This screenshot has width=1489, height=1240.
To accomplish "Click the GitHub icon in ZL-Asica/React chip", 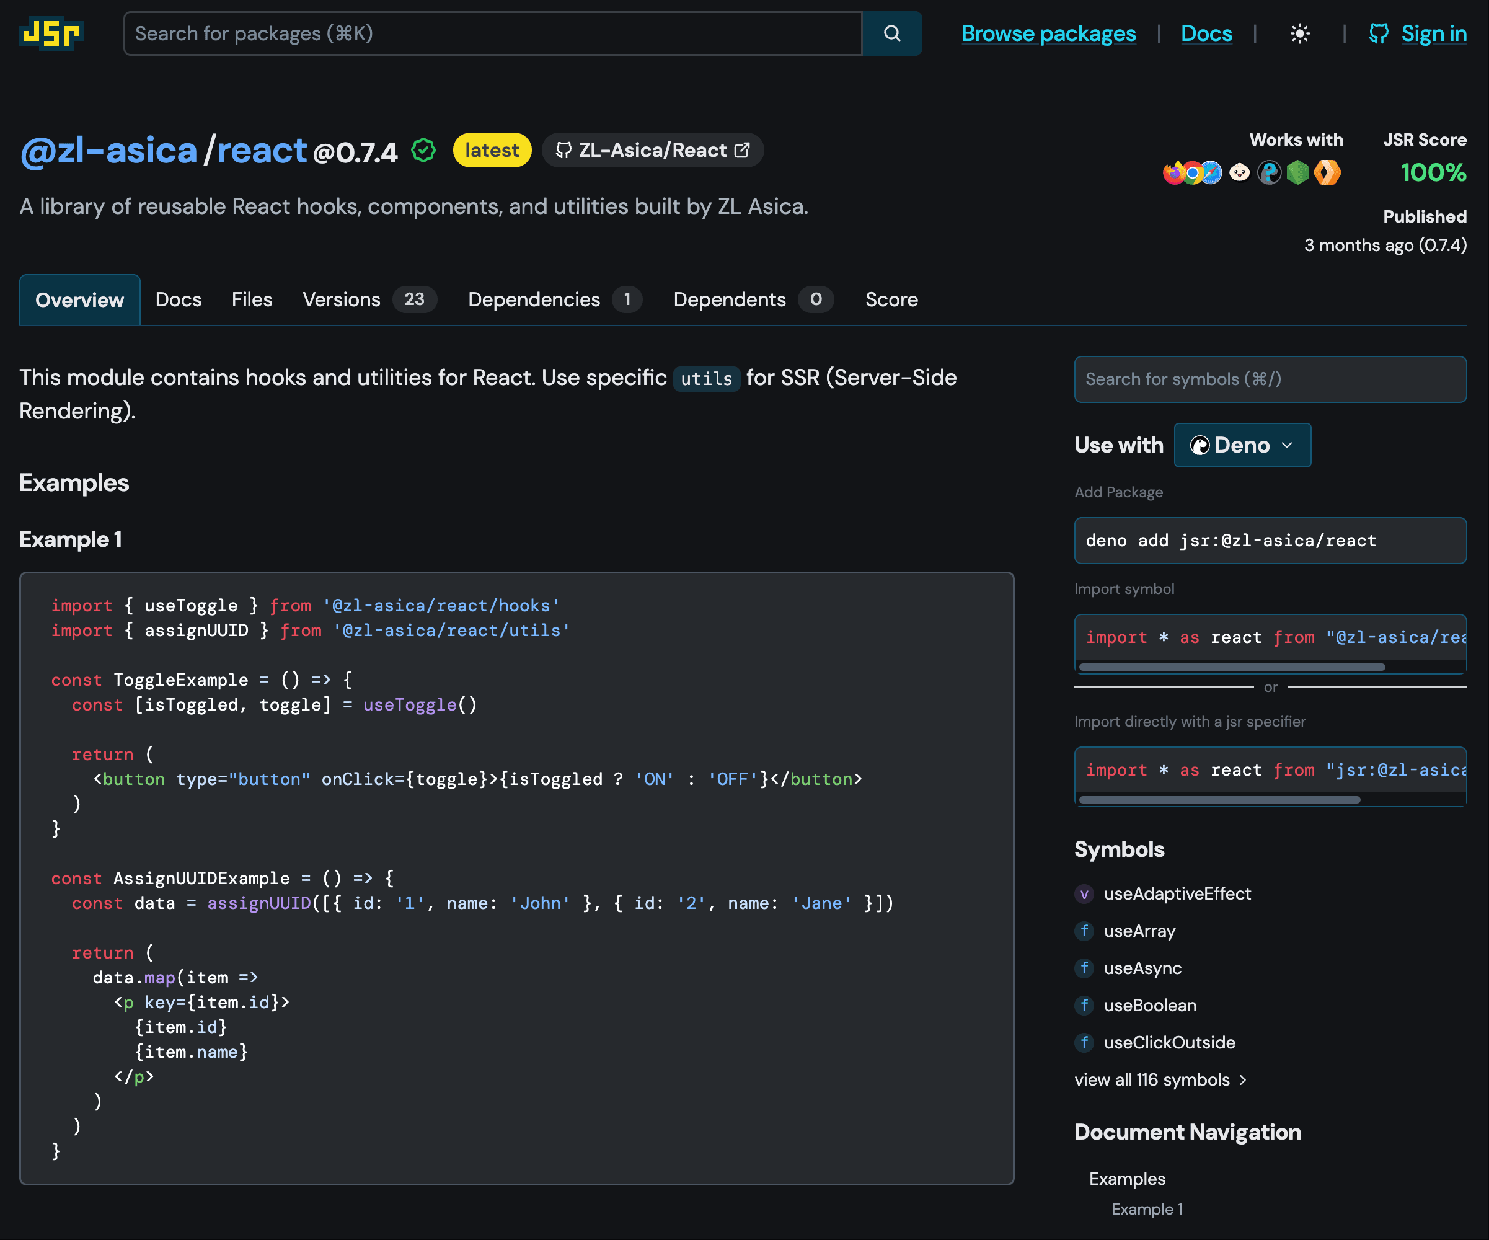I will click(x=563, y=150).
